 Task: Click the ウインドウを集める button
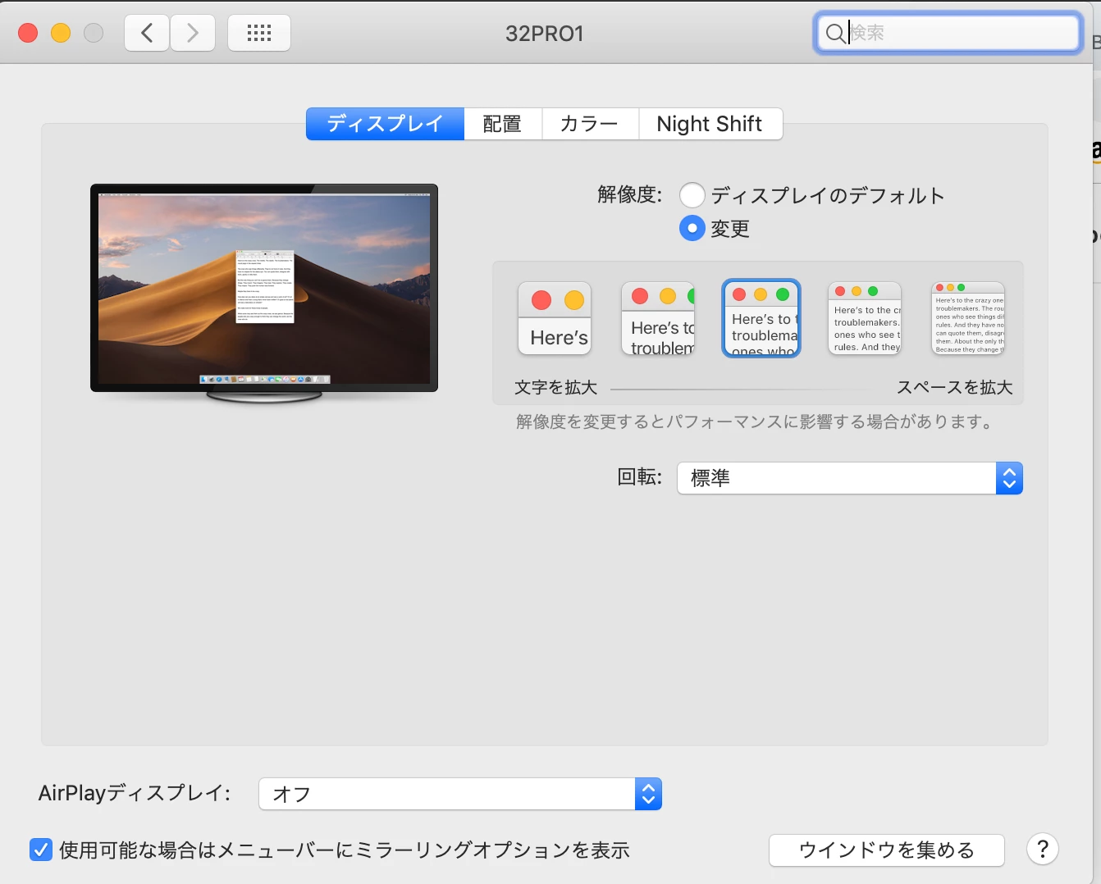tap(887, 850)
